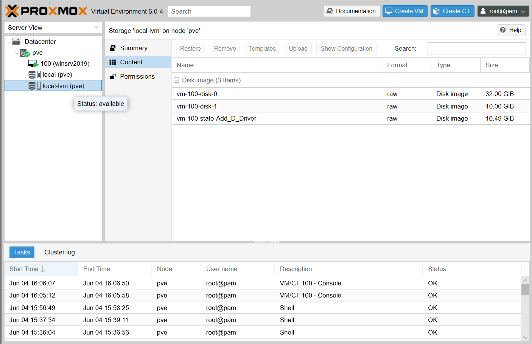This screenshot has height=344, width=532.
Task: Click the Datacenter server icon
Action: 16,42
